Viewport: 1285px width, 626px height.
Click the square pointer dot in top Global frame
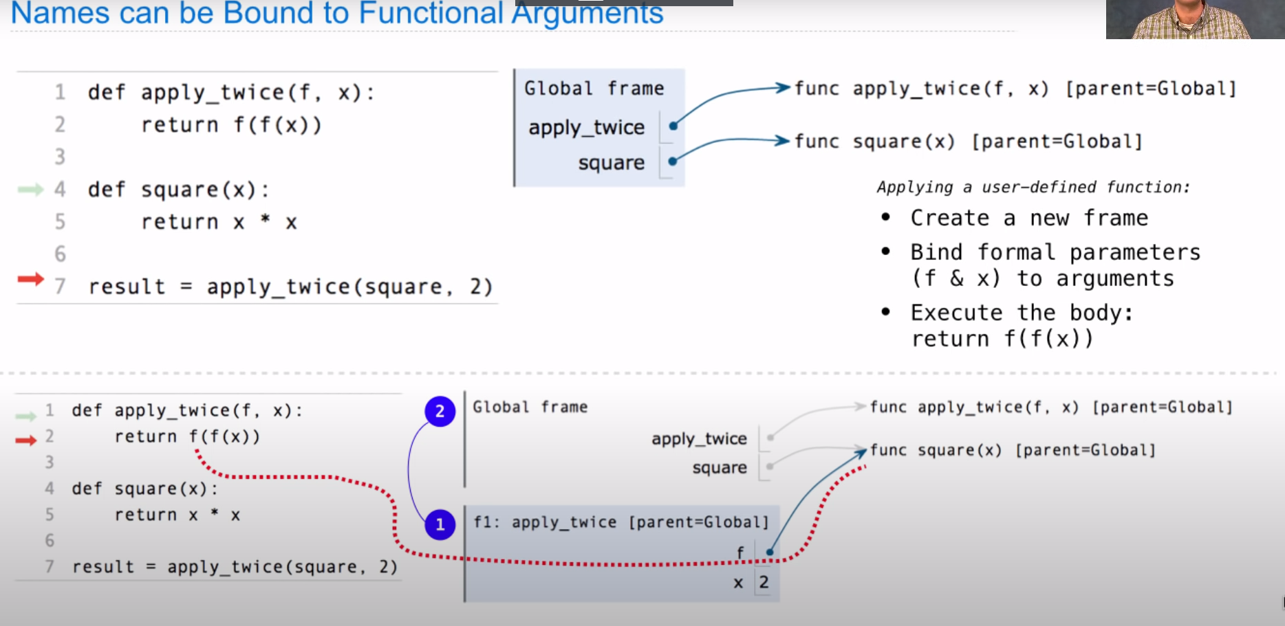673,161
